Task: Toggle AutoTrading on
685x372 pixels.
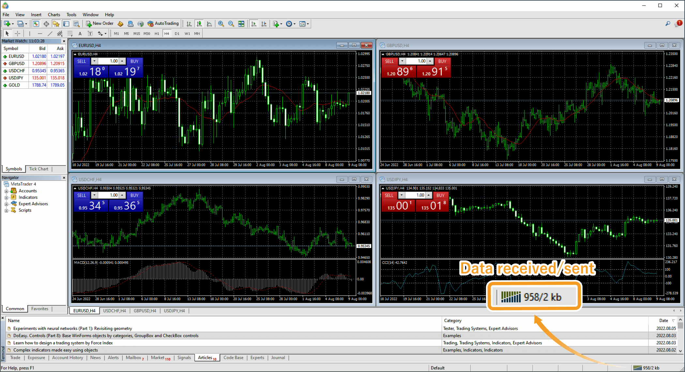Action: (x=163, y=23)
